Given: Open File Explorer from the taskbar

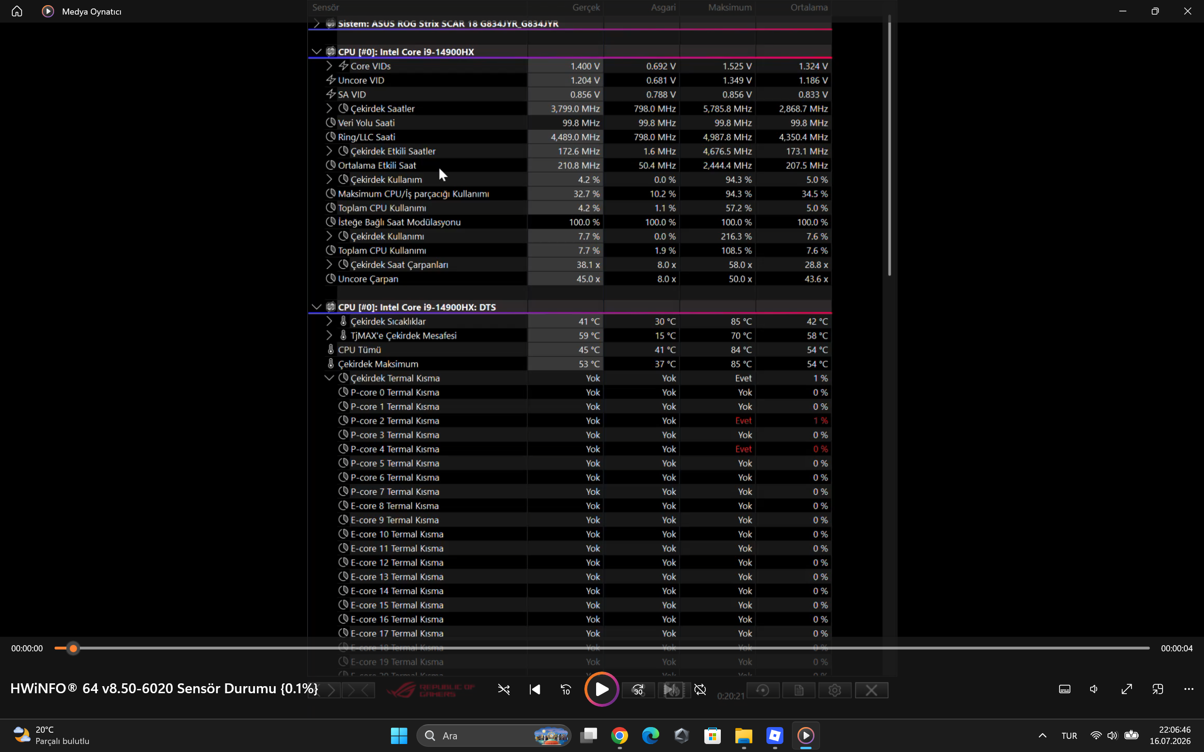Looking at the screenshot, I should click(x=743, y=735).
